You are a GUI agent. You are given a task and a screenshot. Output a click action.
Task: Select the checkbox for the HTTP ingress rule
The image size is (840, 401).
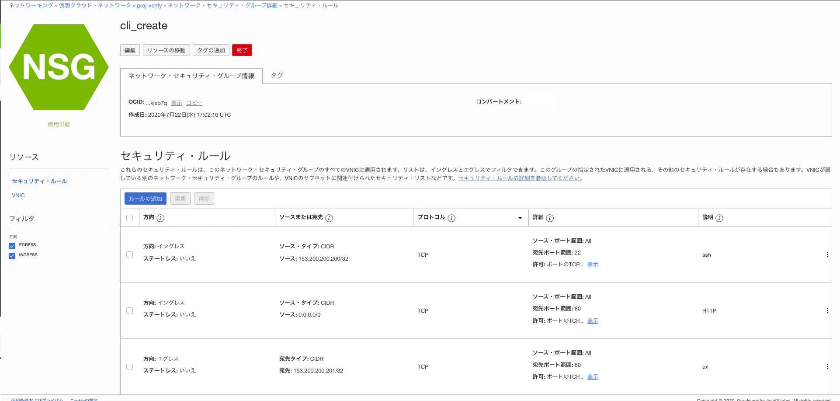129,310
